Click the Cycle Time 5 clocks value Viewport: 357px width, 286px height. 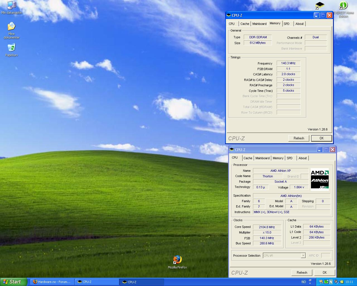288,90
